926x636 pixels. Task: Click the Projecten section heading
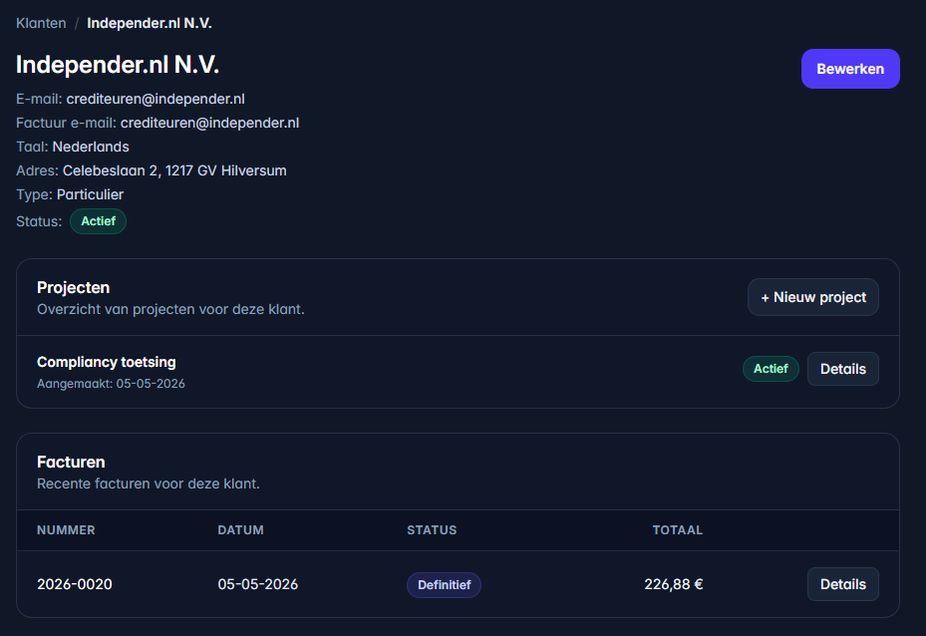(73, 287)
